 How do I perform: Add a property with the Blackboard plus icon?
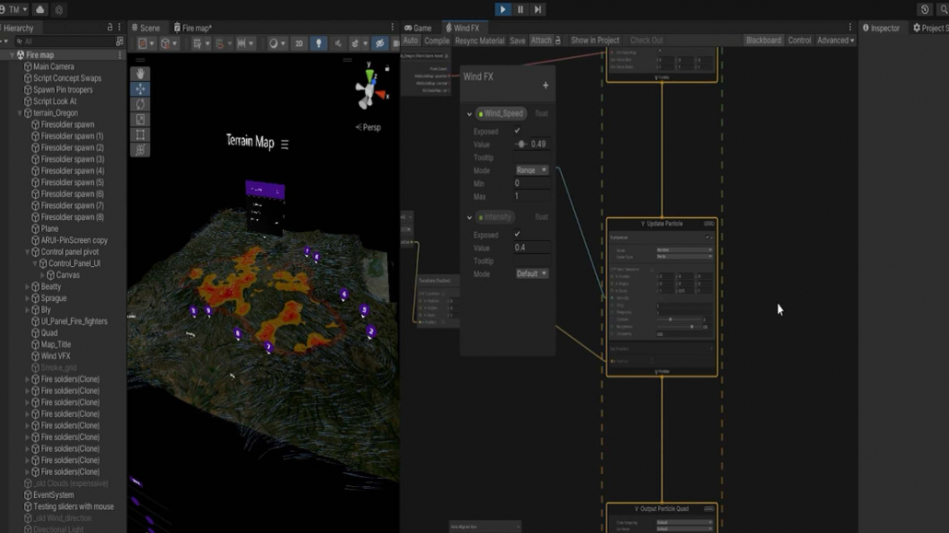click(545, 86)
